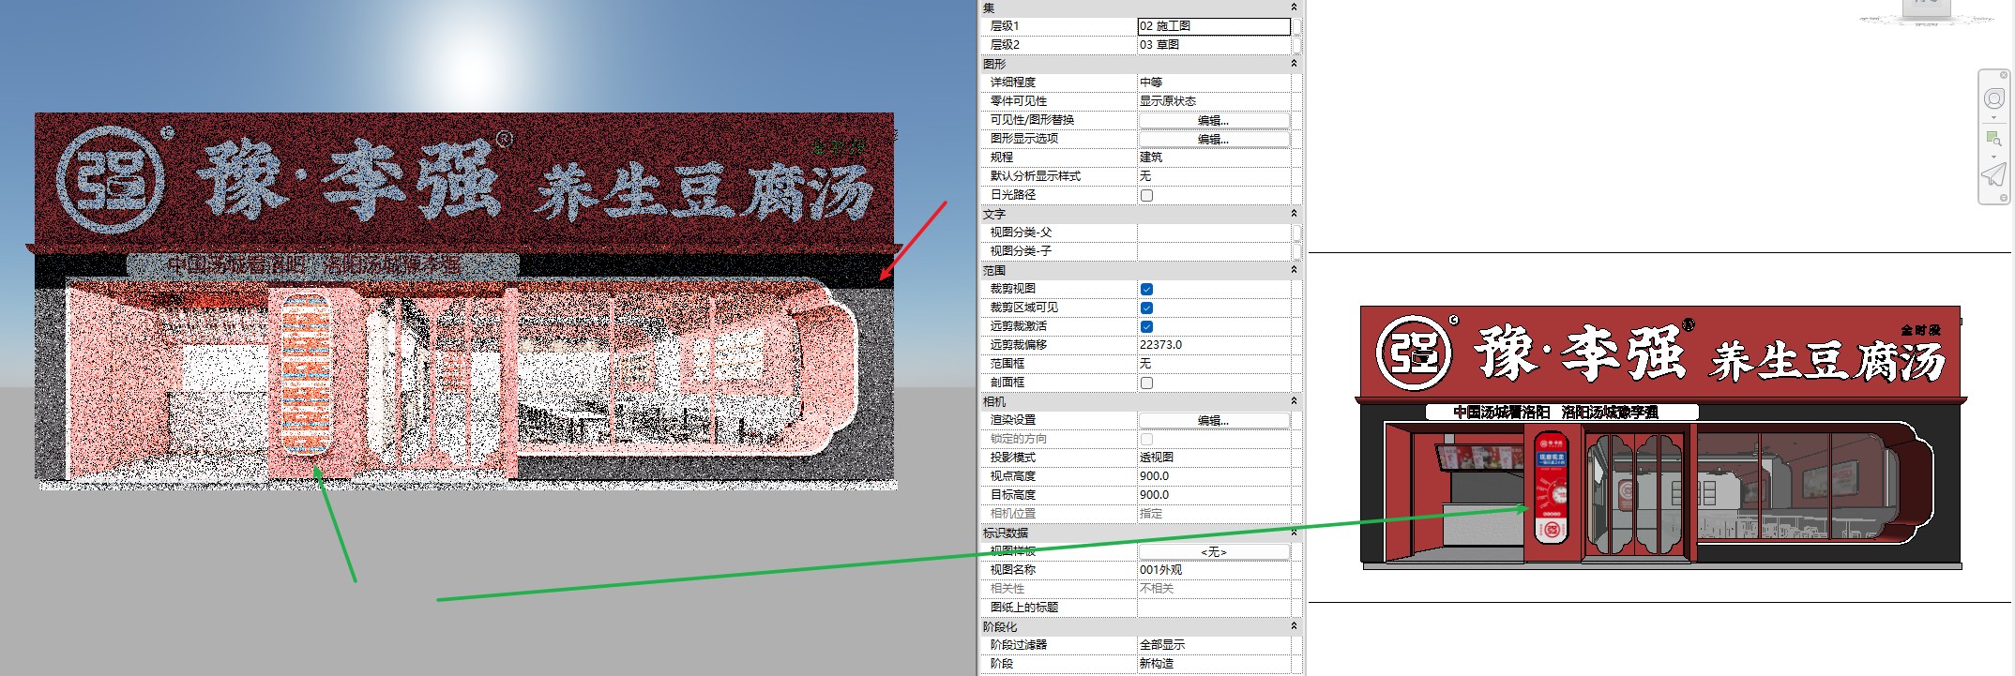Click the 投影模式 value 透视图
2015x676 pixels.
(1214, 458)
